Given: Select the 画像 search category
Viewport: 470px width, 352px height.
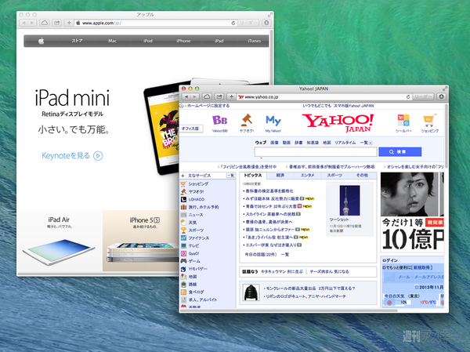Looking at the screenshot, I should [274, 143].
